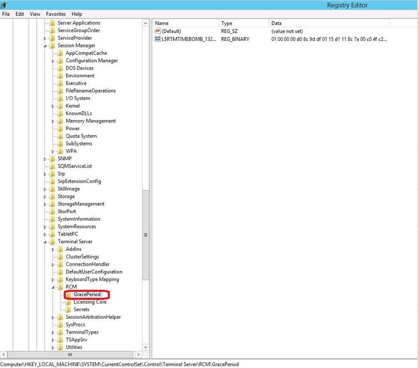Click the horizontal scrollbar thumb of tree pane
Screen dimensions: 419x368
[70, 354]
